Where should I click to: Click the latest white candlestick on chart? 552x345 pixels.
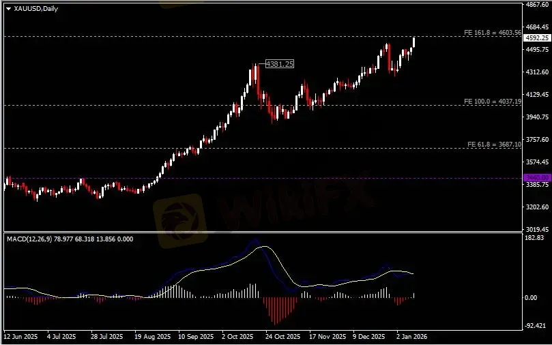coord(414,42)
